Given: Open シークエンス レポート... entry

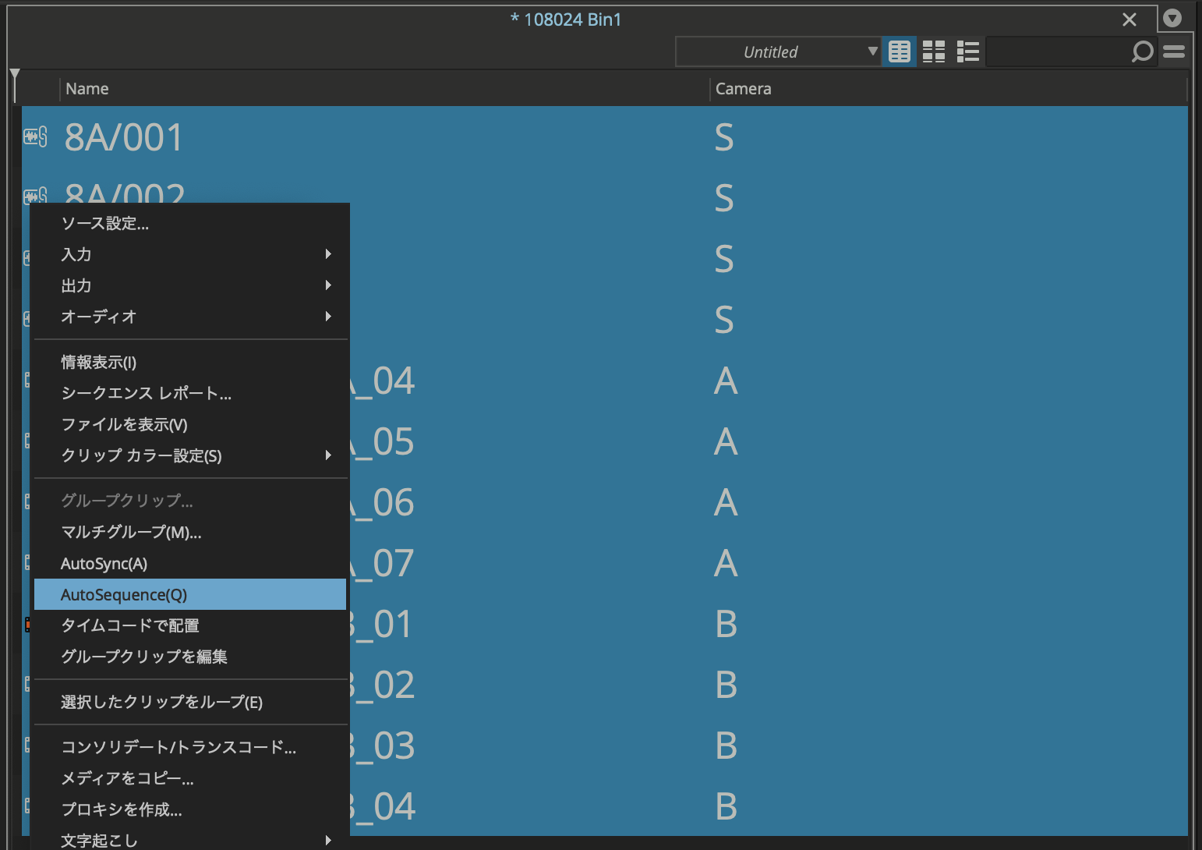Looking at the screenshot, I should (x=190, y=393).
